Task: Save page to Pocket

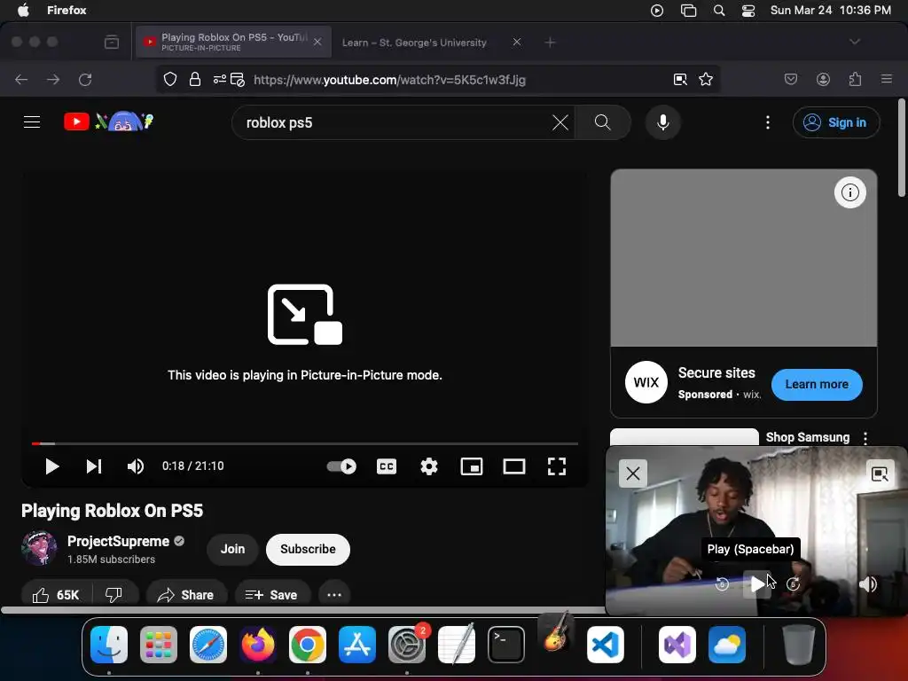Action: (790, 79)
